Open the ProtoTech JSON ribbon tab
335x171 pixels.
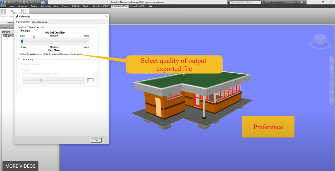click(120, 6)
